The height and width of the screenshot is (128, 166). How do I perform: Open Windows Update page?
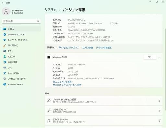(x=21, y=84)
